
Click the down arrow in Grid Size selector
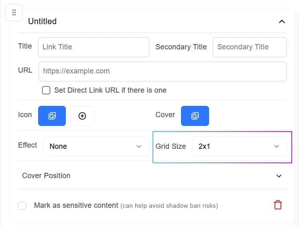coord(276,146)
